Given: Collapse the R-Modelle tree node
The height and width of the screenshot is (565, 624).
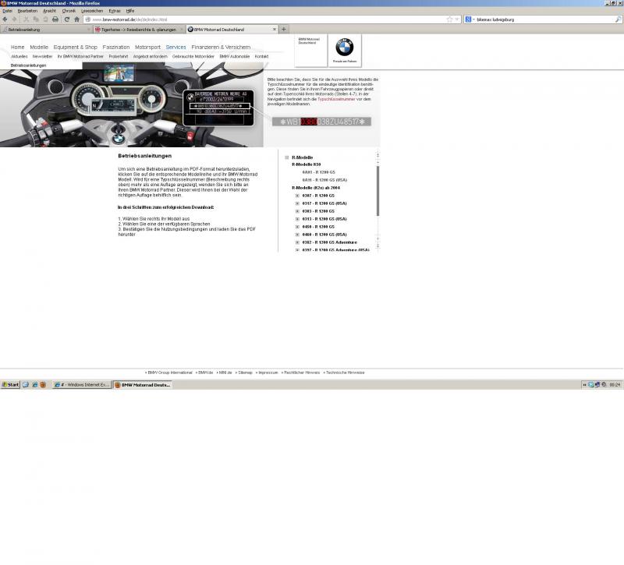Looking at the screenshot, I should tap(286, 157).
